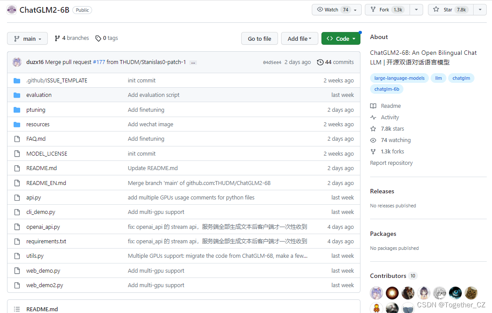Open 'add multiple GPUs usage comments' commit message
492x313 pixels.
191,198
